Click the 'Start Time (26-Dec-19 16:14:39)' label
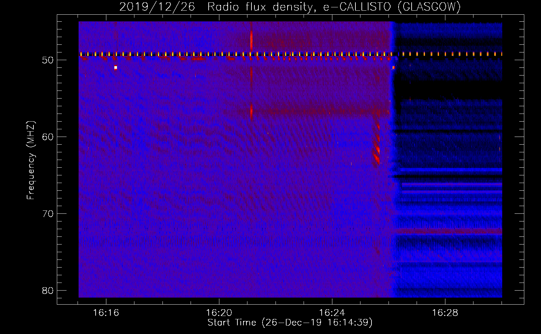This screenshot has width=541, height=334. point(290,323)
